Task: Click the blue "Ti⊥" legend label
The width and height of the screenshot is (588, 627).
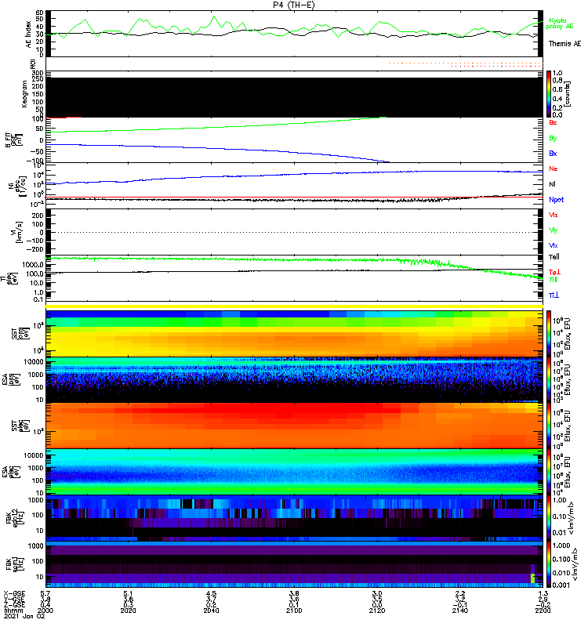Action: click(554, 295)
